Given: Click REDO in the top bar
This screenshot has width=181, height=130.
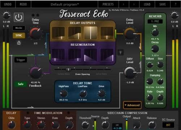Looking at the screenshot, I should point(23,4).
